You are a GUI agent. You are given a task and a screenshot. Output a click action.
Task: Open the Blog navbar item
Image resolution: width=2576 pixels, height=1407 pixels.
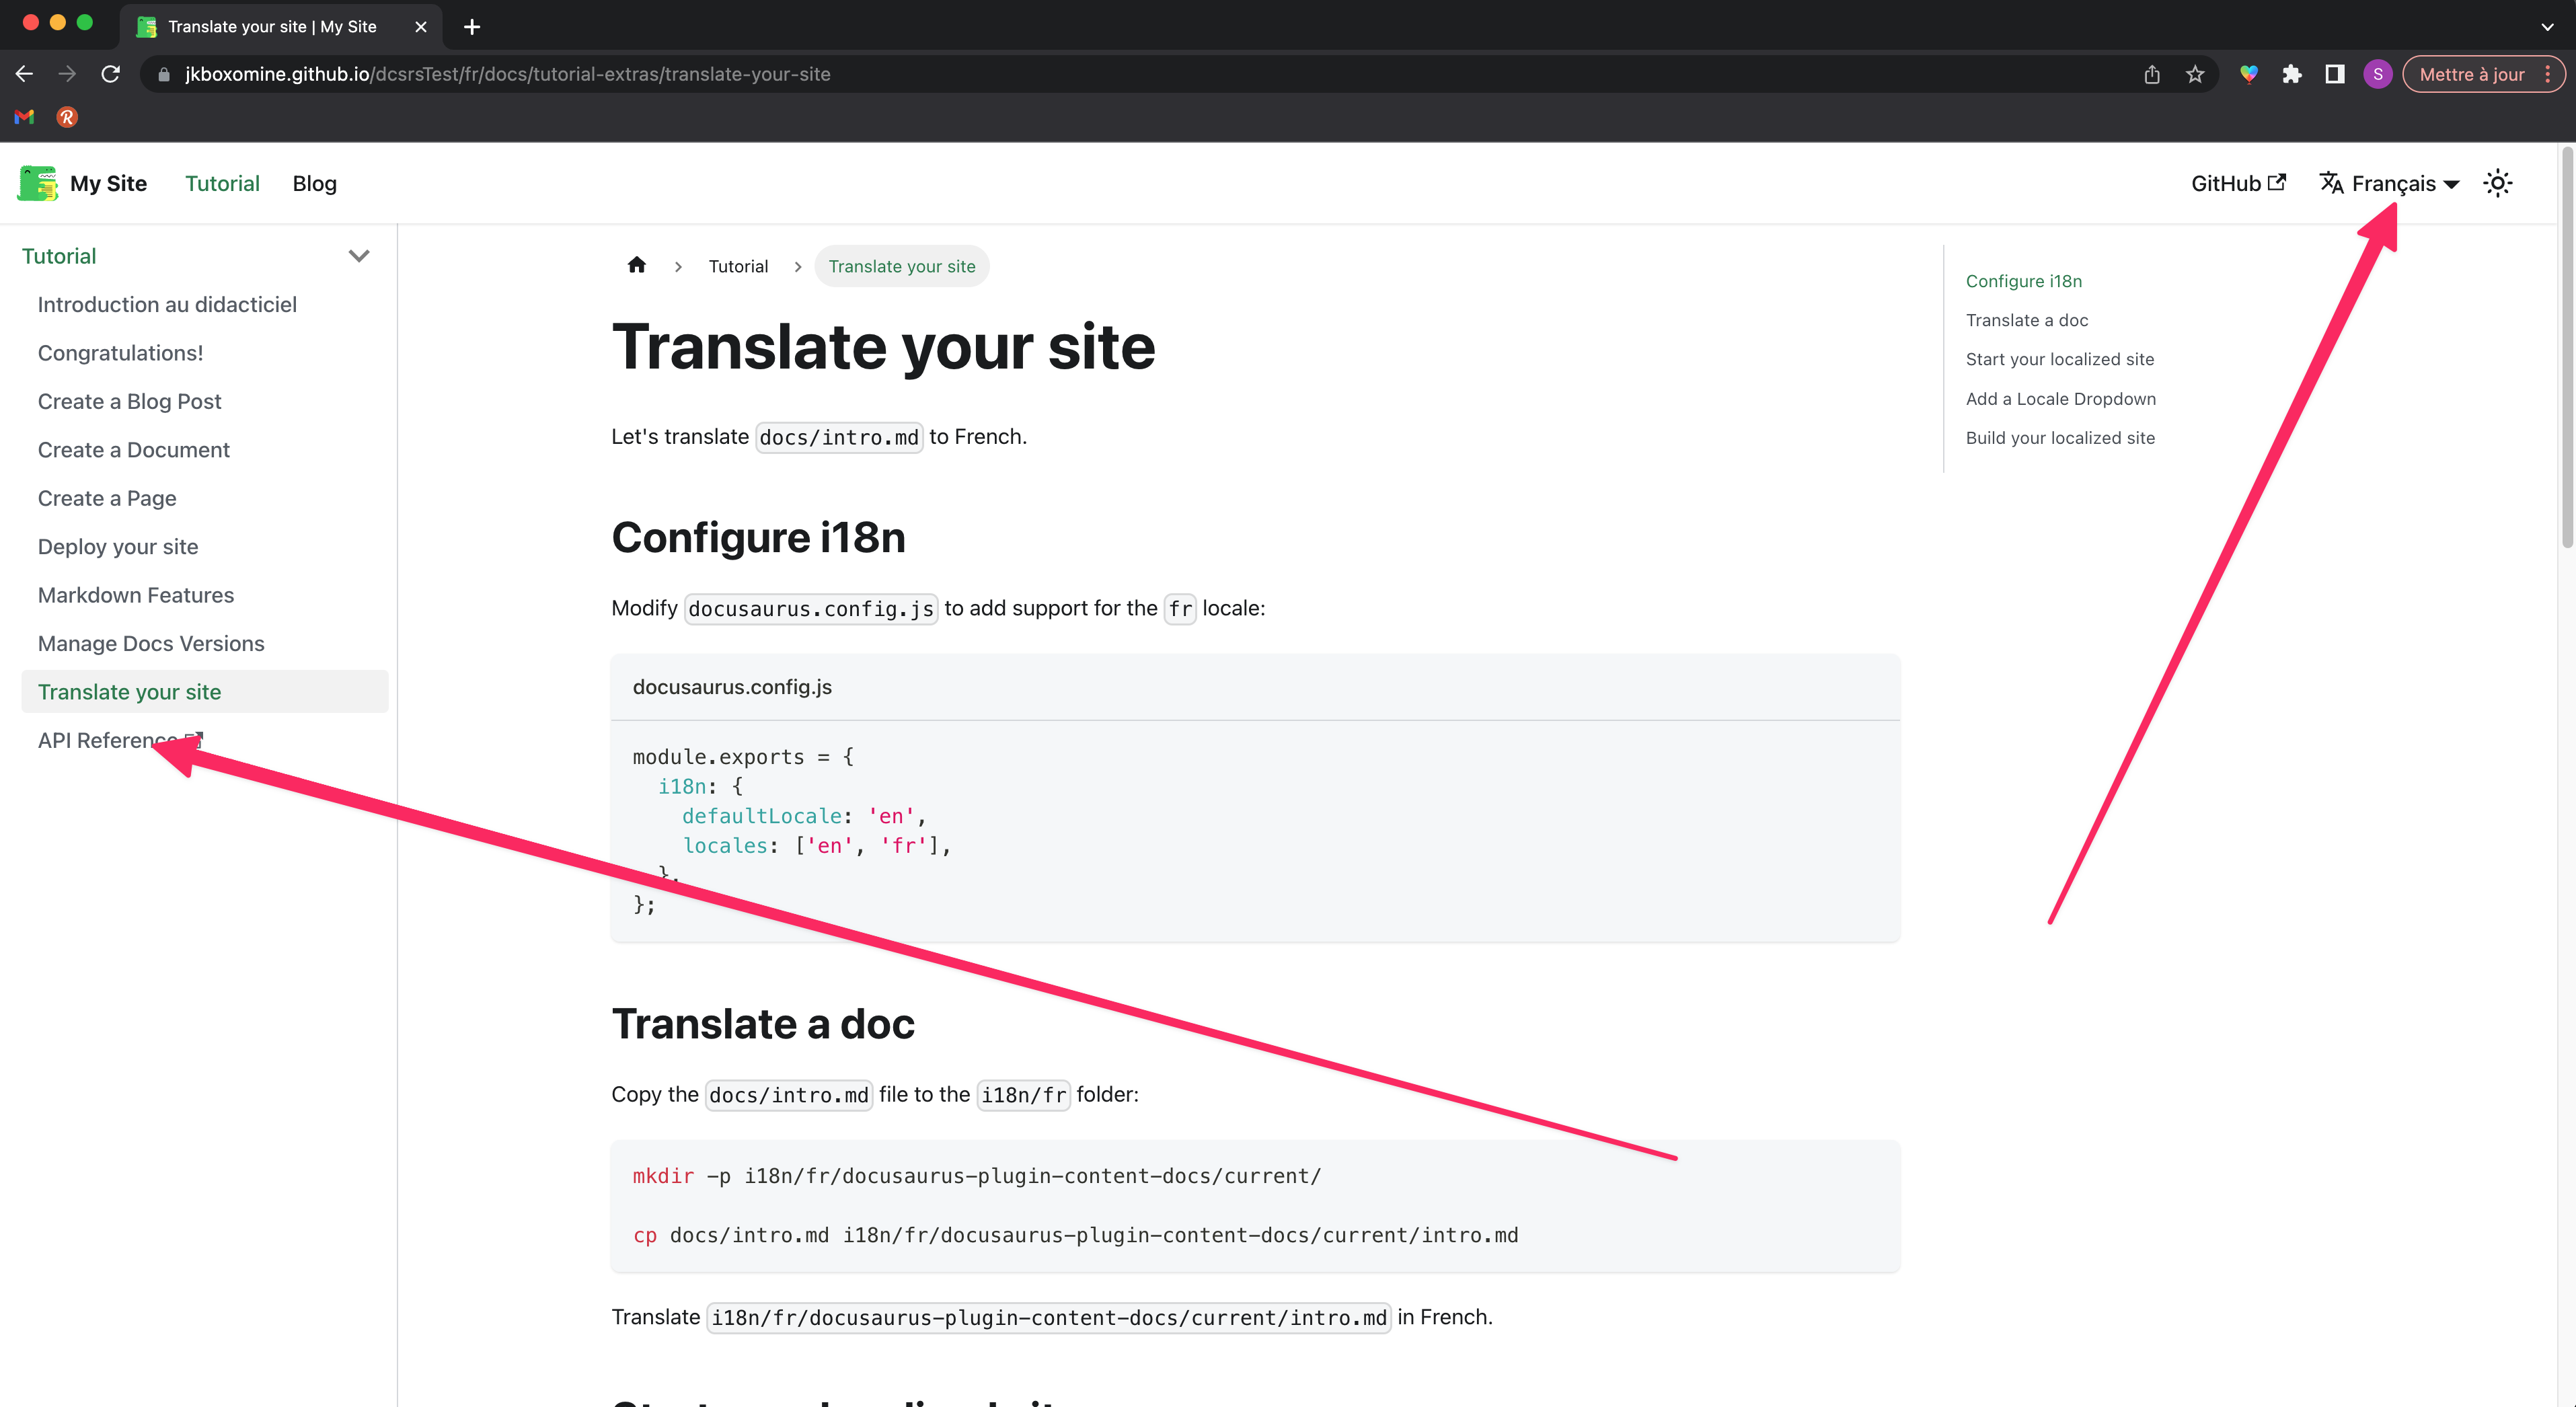coord(314,183)
